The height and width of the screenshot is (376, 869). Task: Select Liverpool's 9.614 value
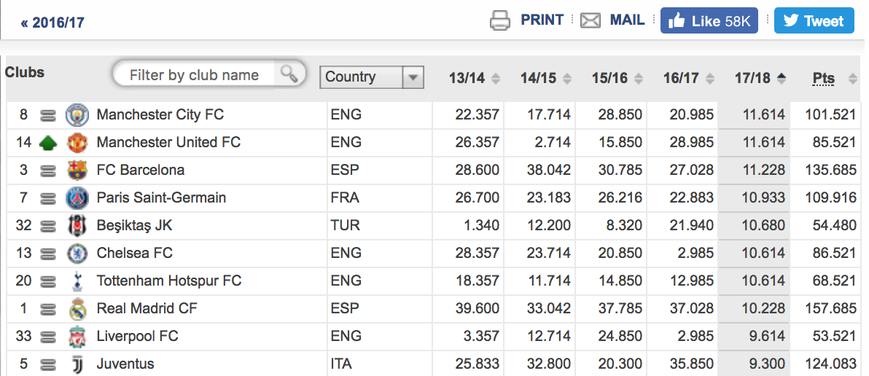[766, 336]
